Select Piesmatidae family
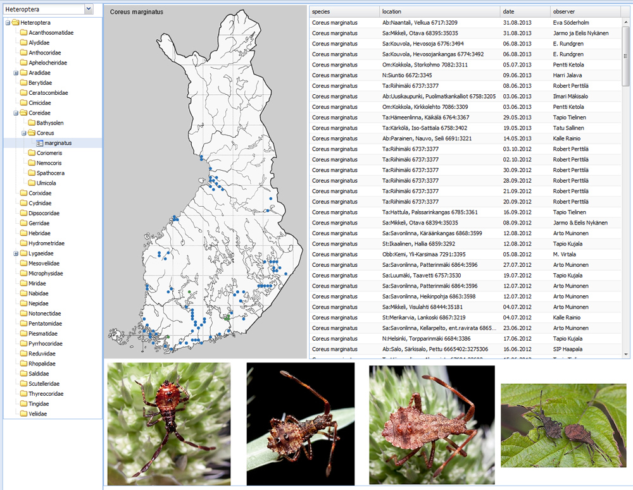This screenshot has width=633, height=490. [x=43, y=334]
